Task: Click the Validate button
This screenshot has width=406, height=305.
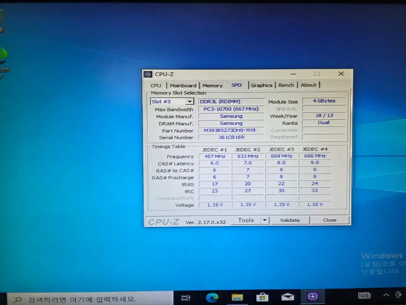Action: 290,220
